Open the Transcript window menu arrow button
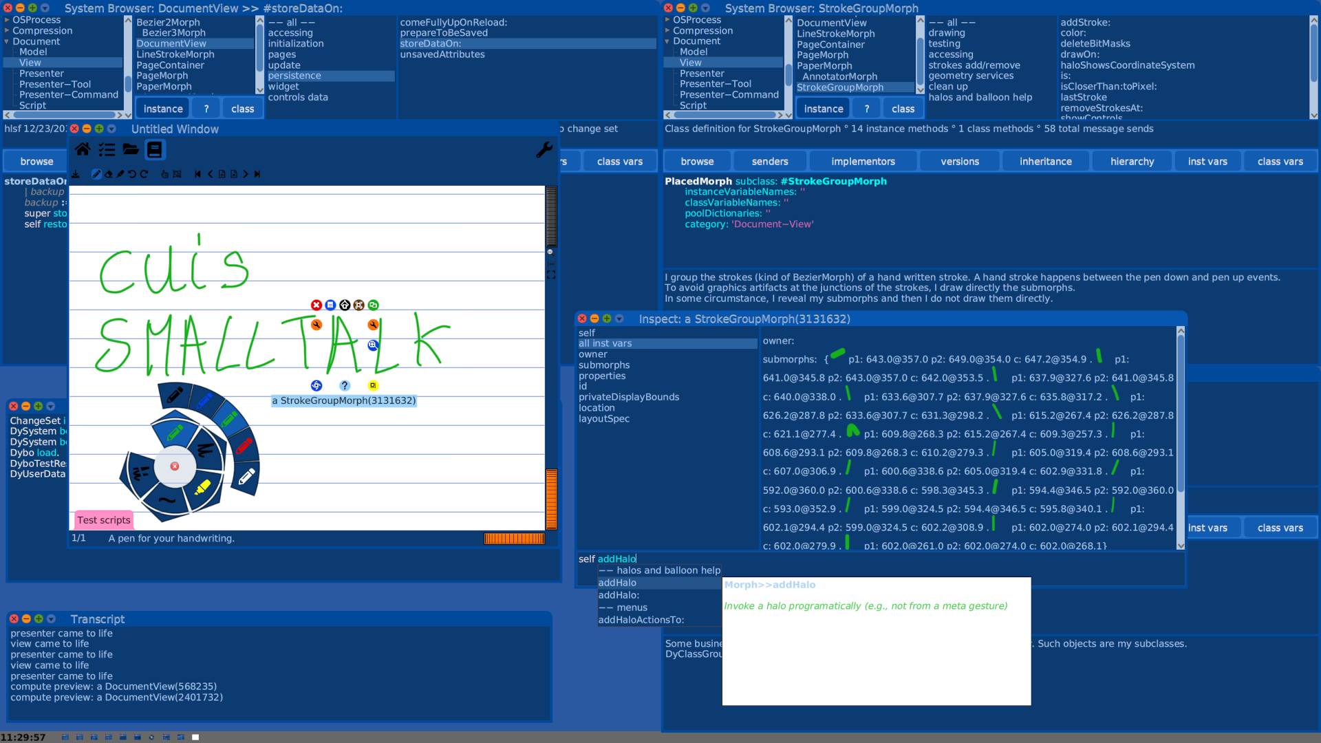 tap(51, 618)
